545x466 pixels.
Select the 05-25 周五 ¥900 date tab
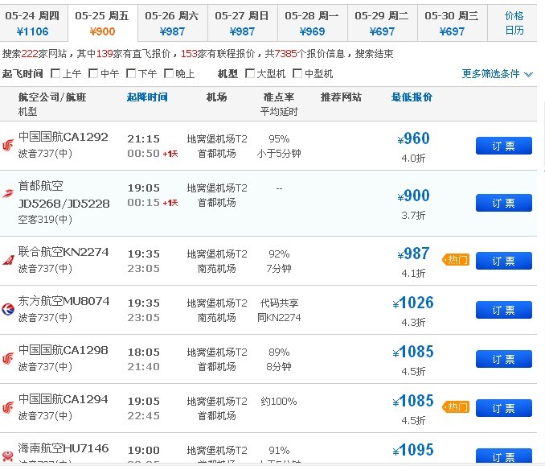[x=103, y=23]
